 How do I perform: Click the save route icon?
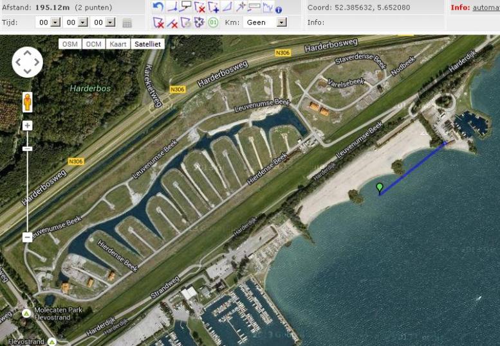click(x=186, y=22)
